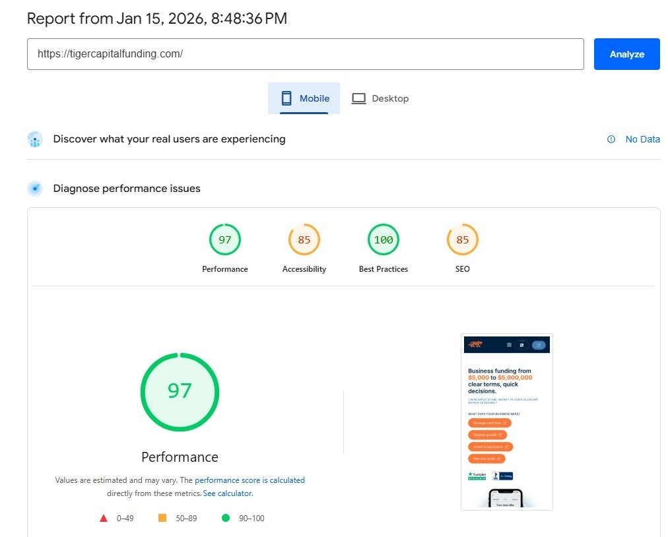Viewport: 668px width, 537px height.
Task: Click the real users experience icon
Action: (x=35, y=139)
